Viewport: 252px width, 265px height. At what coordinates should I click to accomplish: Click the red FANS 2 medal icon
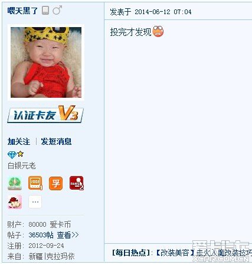point(77,183)
